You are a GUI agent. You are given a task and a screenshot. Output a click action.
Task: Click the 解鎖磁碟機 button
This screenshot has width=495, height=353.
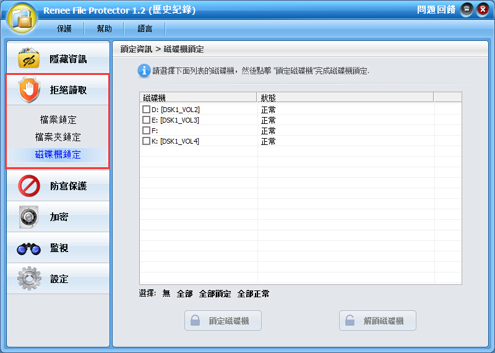377,320
